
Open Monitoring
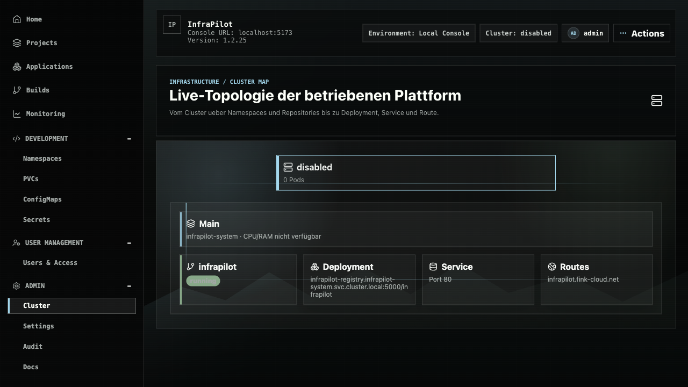click(72, 114)
